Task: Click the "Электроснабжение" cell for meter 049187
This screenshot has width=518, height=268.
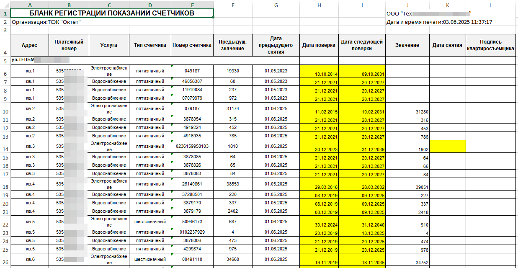Action: point(109,71)
